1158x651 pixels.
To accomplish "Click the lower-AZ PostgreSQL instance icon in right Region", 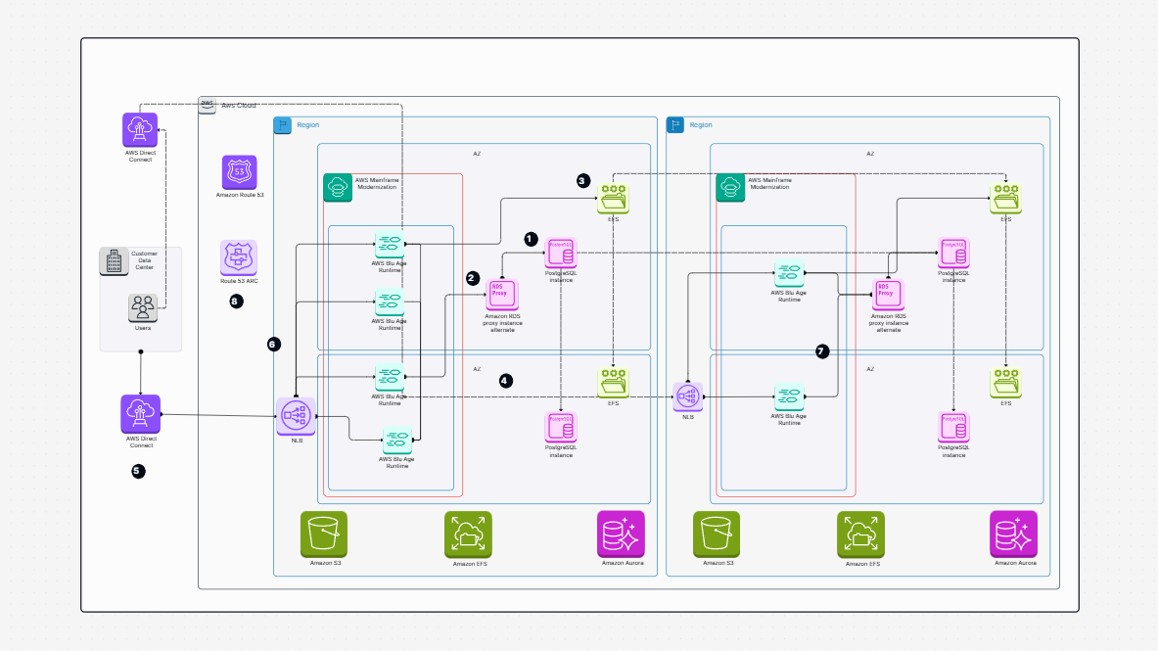I will [x=953, y=427].
